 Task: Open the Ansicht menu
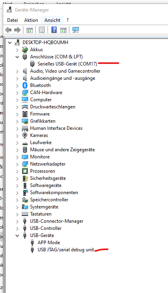click(52, 20)
